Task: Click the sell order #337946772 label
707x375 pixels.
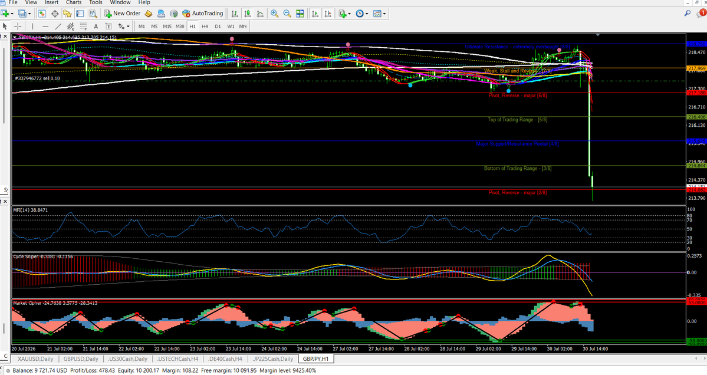Action: (x=37, y=78)
